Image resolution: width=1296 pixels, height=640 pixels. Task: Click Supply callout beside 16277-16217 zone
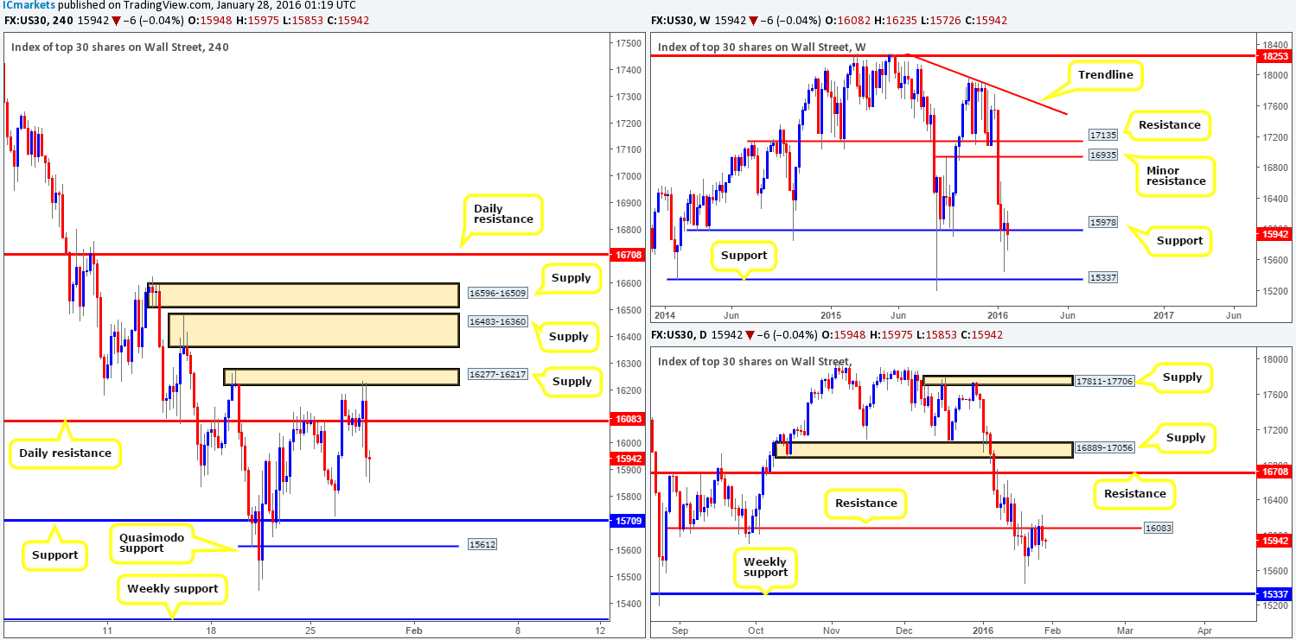(571, 382)
